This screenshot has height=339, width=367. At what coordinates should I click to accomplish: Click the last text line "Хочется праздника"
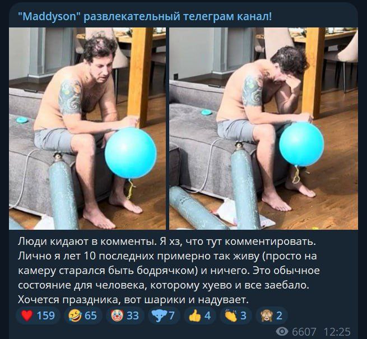click(133, 300)
